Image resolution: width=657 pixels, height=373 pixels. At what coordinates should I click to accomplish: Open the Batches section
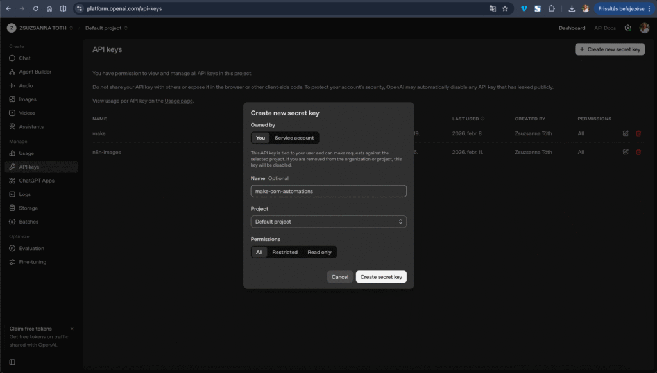point(30,221)
